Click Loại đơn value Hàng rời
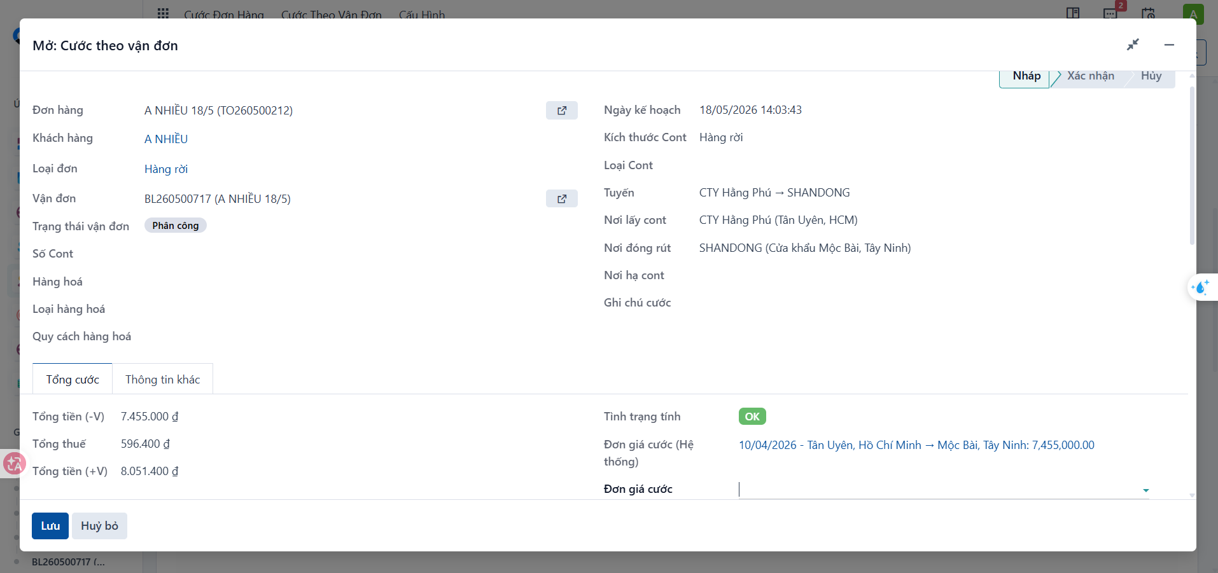The width and height of the screenshot is (1218, 573). point(166,169)
